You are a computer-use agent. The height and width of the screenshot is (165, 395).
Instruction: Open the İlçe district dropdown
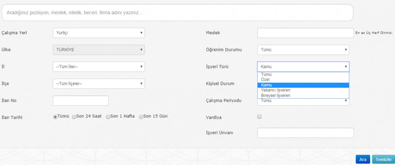[x=99, y=84]
